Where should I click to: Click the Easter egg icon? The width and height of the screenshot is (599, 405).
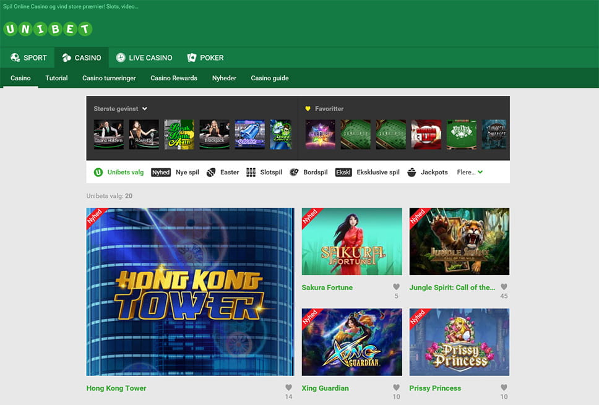click(x=211, y=172)
